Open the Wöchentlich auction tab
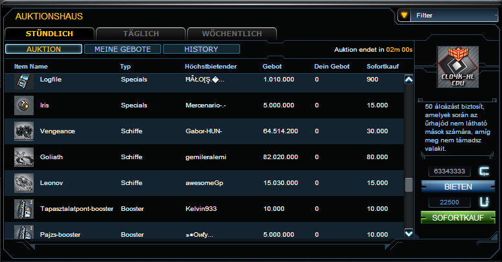Image resolution: width=502 pixels, height=262 pixels. (232, 33)
